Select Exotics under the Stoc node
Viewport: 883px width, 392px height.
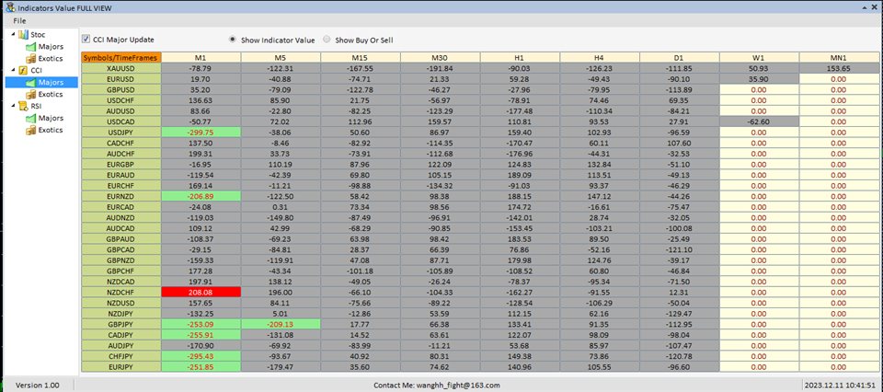pos(51,59)
